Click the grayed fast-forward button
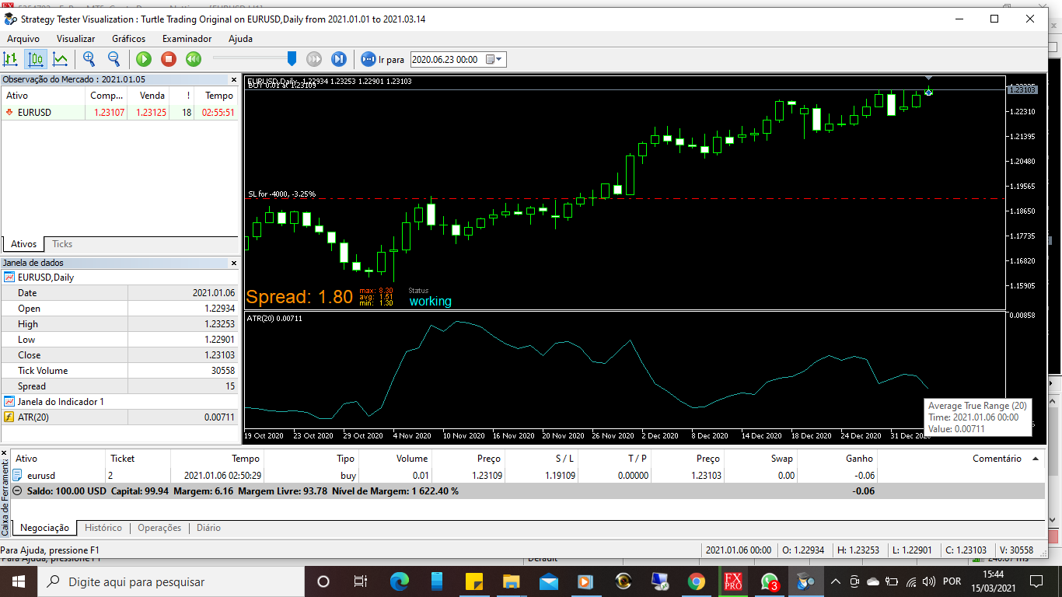The width and height of the screenshot is (1062, 597). [x=314, y=59]
